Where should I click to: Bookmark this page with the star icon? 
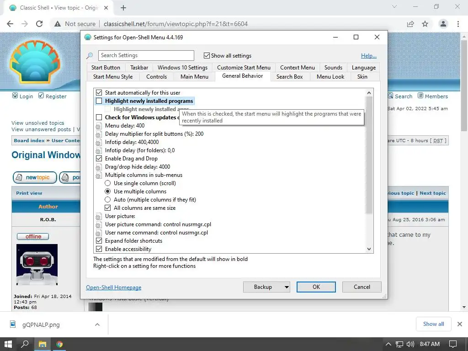point(425,24)
